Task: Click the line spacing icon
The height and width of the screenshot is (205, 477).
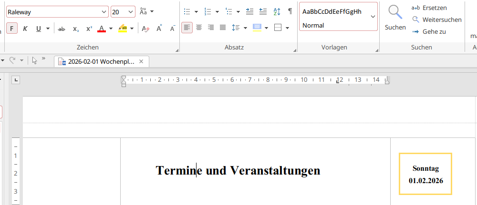Action: click(x=236, y=28)
